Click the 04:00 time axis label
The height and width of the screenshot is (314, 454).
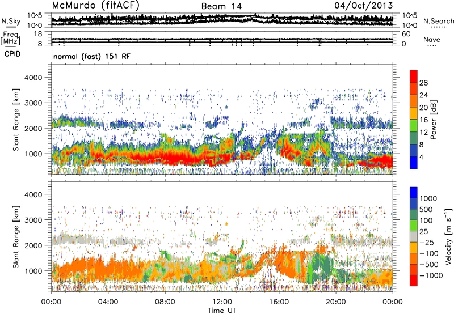108,302
